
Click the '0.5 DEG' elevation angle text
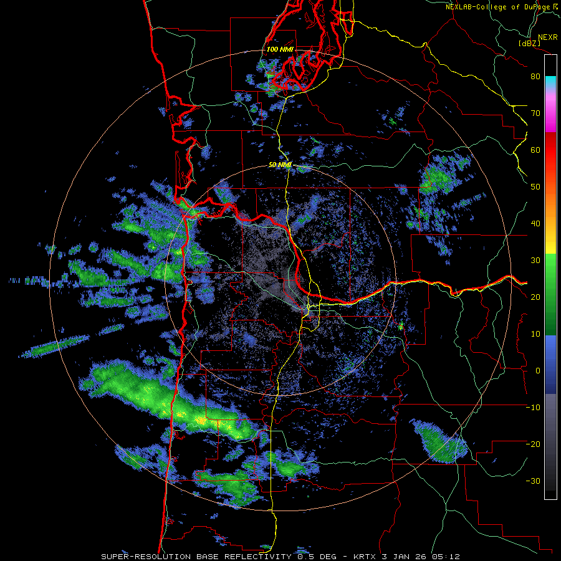(x=317, y=557)
